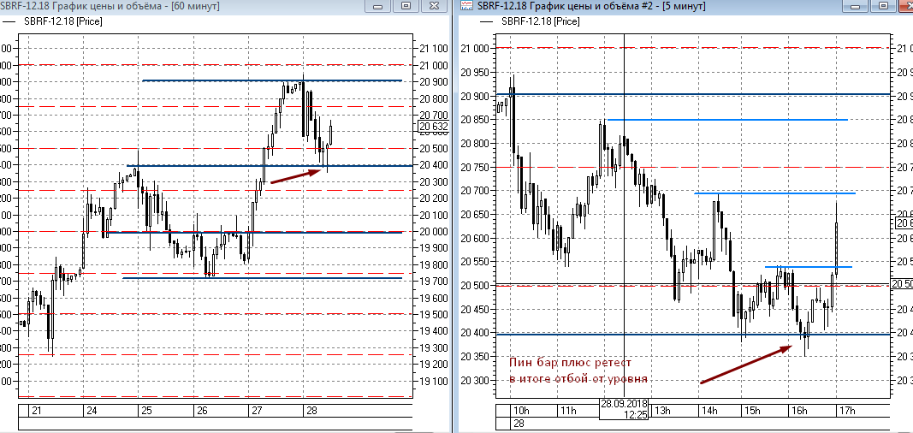Click date 27 on the 60-minute time axis
Viewport: 913px width, 433px height.
[x=256, y=410]
